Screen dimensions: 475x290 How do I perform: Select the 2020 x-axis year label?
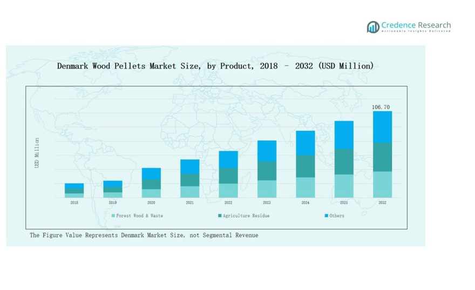pos(151,203)
